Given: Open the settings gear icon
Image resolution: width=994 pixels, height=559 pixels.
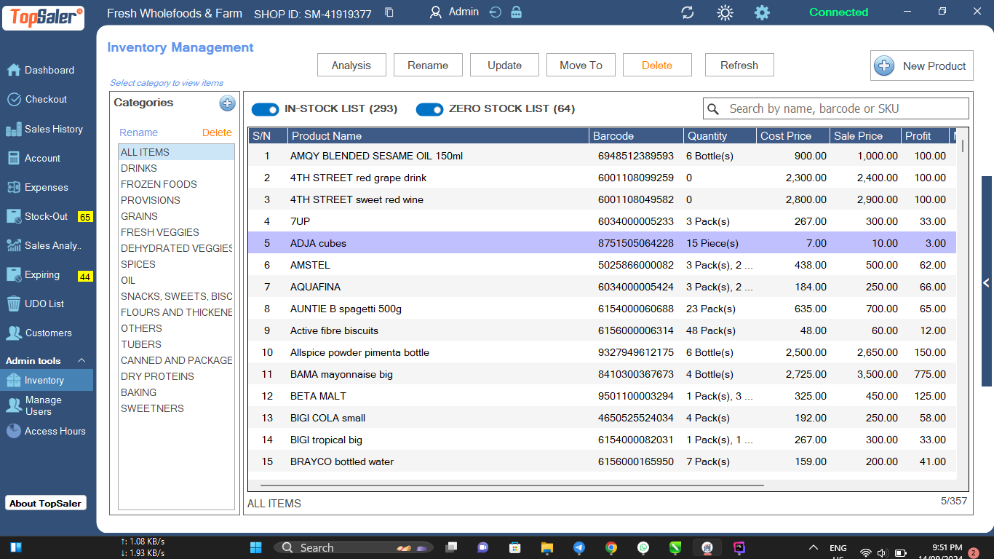Looking at the screenshot, I should tap(762, 12).
